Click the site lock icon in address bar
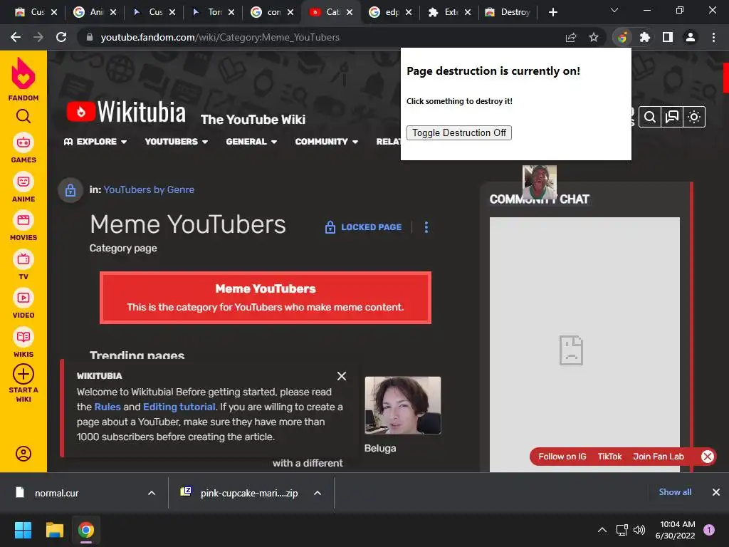The width and height of the screenshot is (729, 547). 90,37
